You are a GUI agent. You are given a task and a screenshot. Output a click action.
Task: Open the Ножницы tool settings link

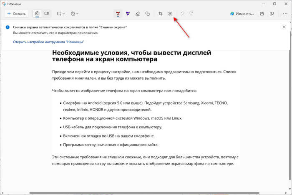(x=49, y=42)
